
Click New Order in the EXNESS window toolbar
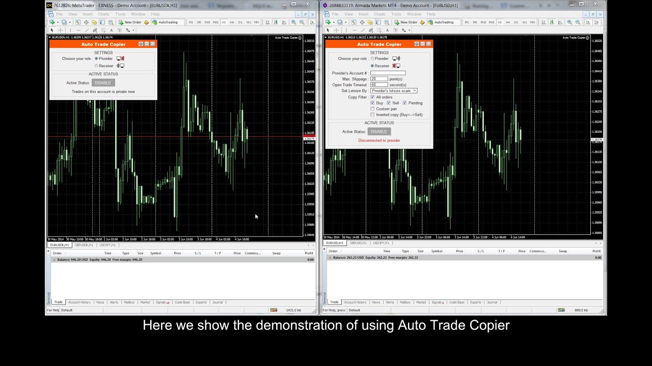point(130,22)
